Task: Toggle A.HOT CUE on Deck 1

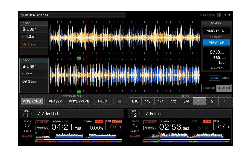Action: click(42, 122)
